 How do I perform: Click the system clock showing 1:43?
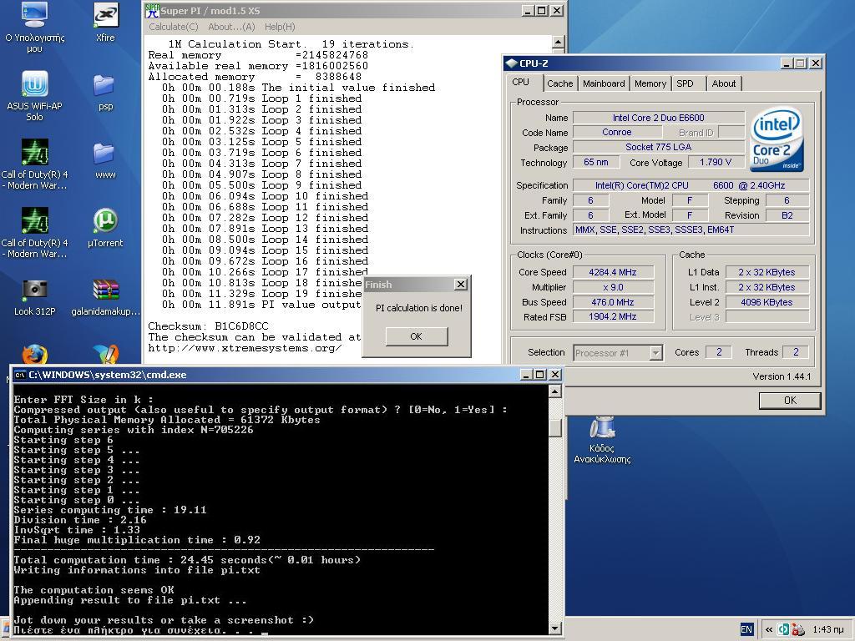827,629
